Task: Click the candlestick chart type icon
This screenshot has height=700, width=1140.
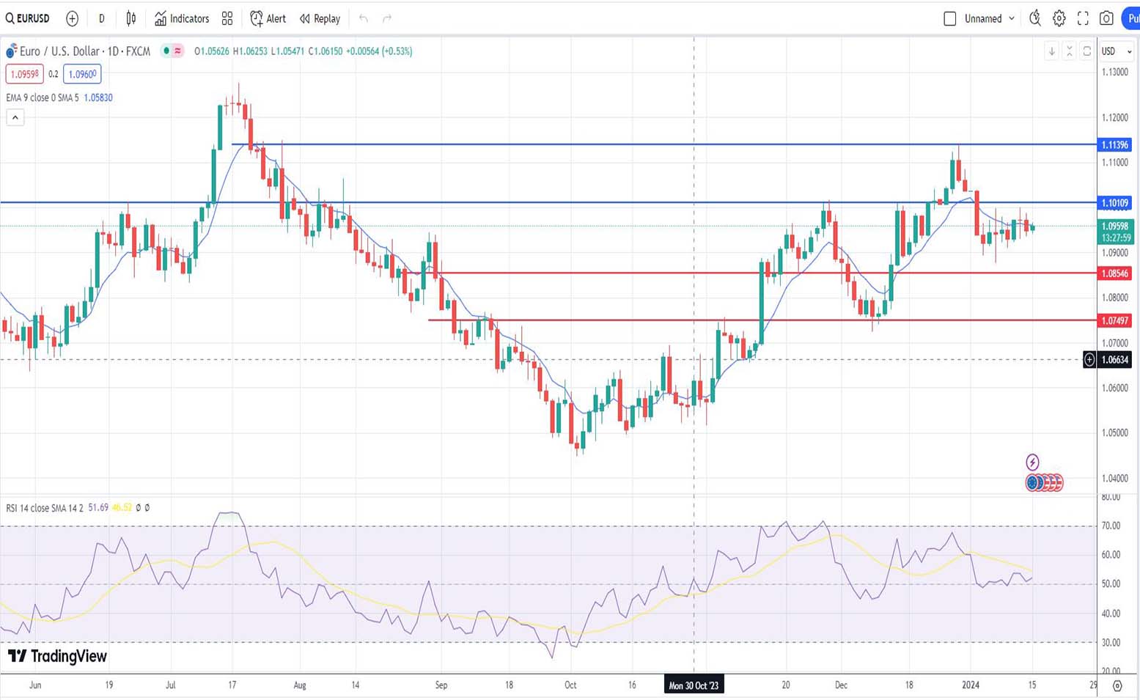Action: point(131,18)
